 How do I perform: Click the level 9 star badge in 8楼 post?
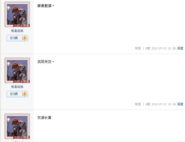pyautogui.click(x=25, y=38)
